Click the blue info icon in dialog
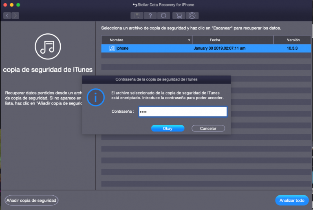313x210 pixels. click(96, 98)
